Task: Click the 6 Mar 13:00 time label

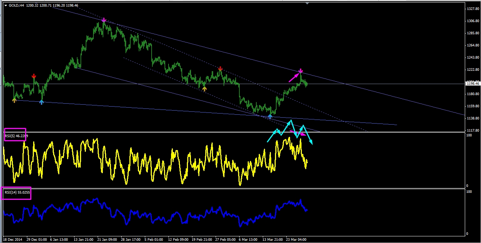Action: [x=248, y=239]
